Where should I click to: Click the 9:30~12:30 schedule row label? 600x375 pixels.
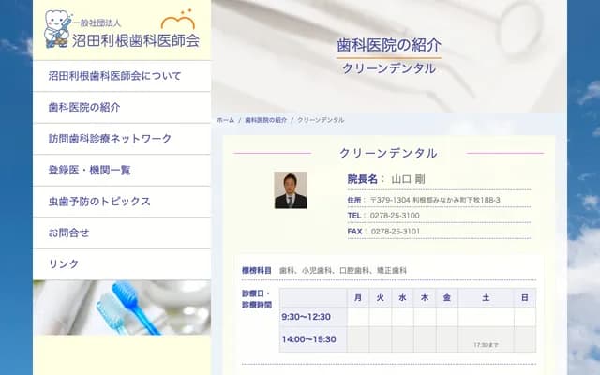[307, 317]
